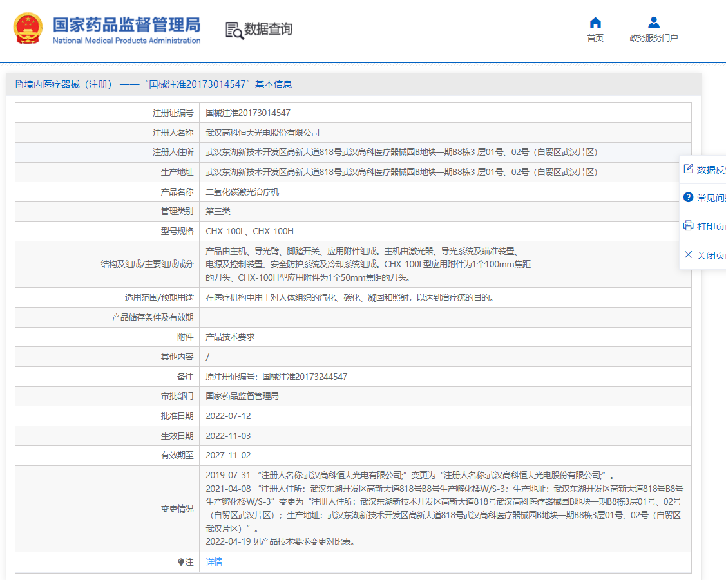Click the page heading 境内医疗器械（注册）基本信息
The height and width of the screenshot is (580, 726).
click(x=154, y=84)
